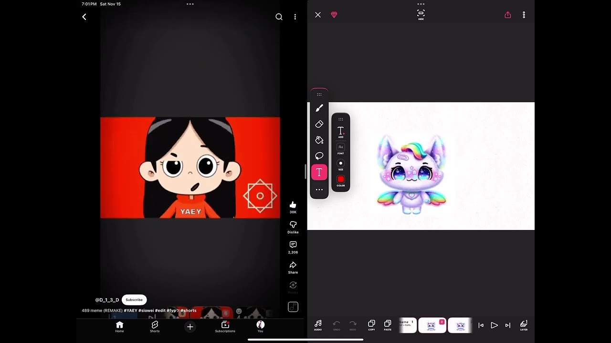Play the animation
Image resolution: width=611 pixels, height=343 pixels.
click(495, 325)
